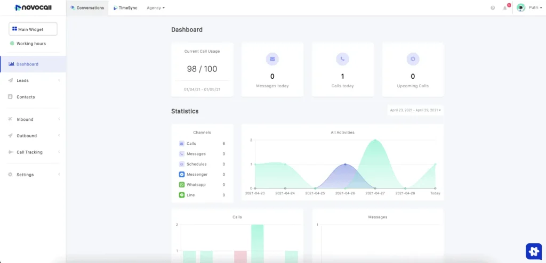The height and width of the screenshot is (263, 546).
Task: Click the Messenger channel icon
Action: tap(182, 174)
